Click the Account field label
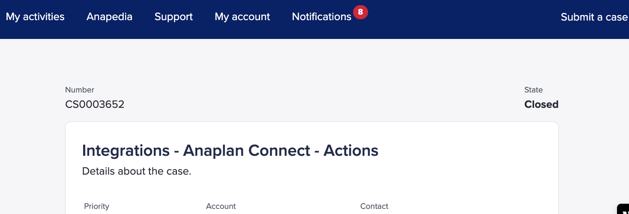This screenshot has width=629, height=214. point(221,206)
